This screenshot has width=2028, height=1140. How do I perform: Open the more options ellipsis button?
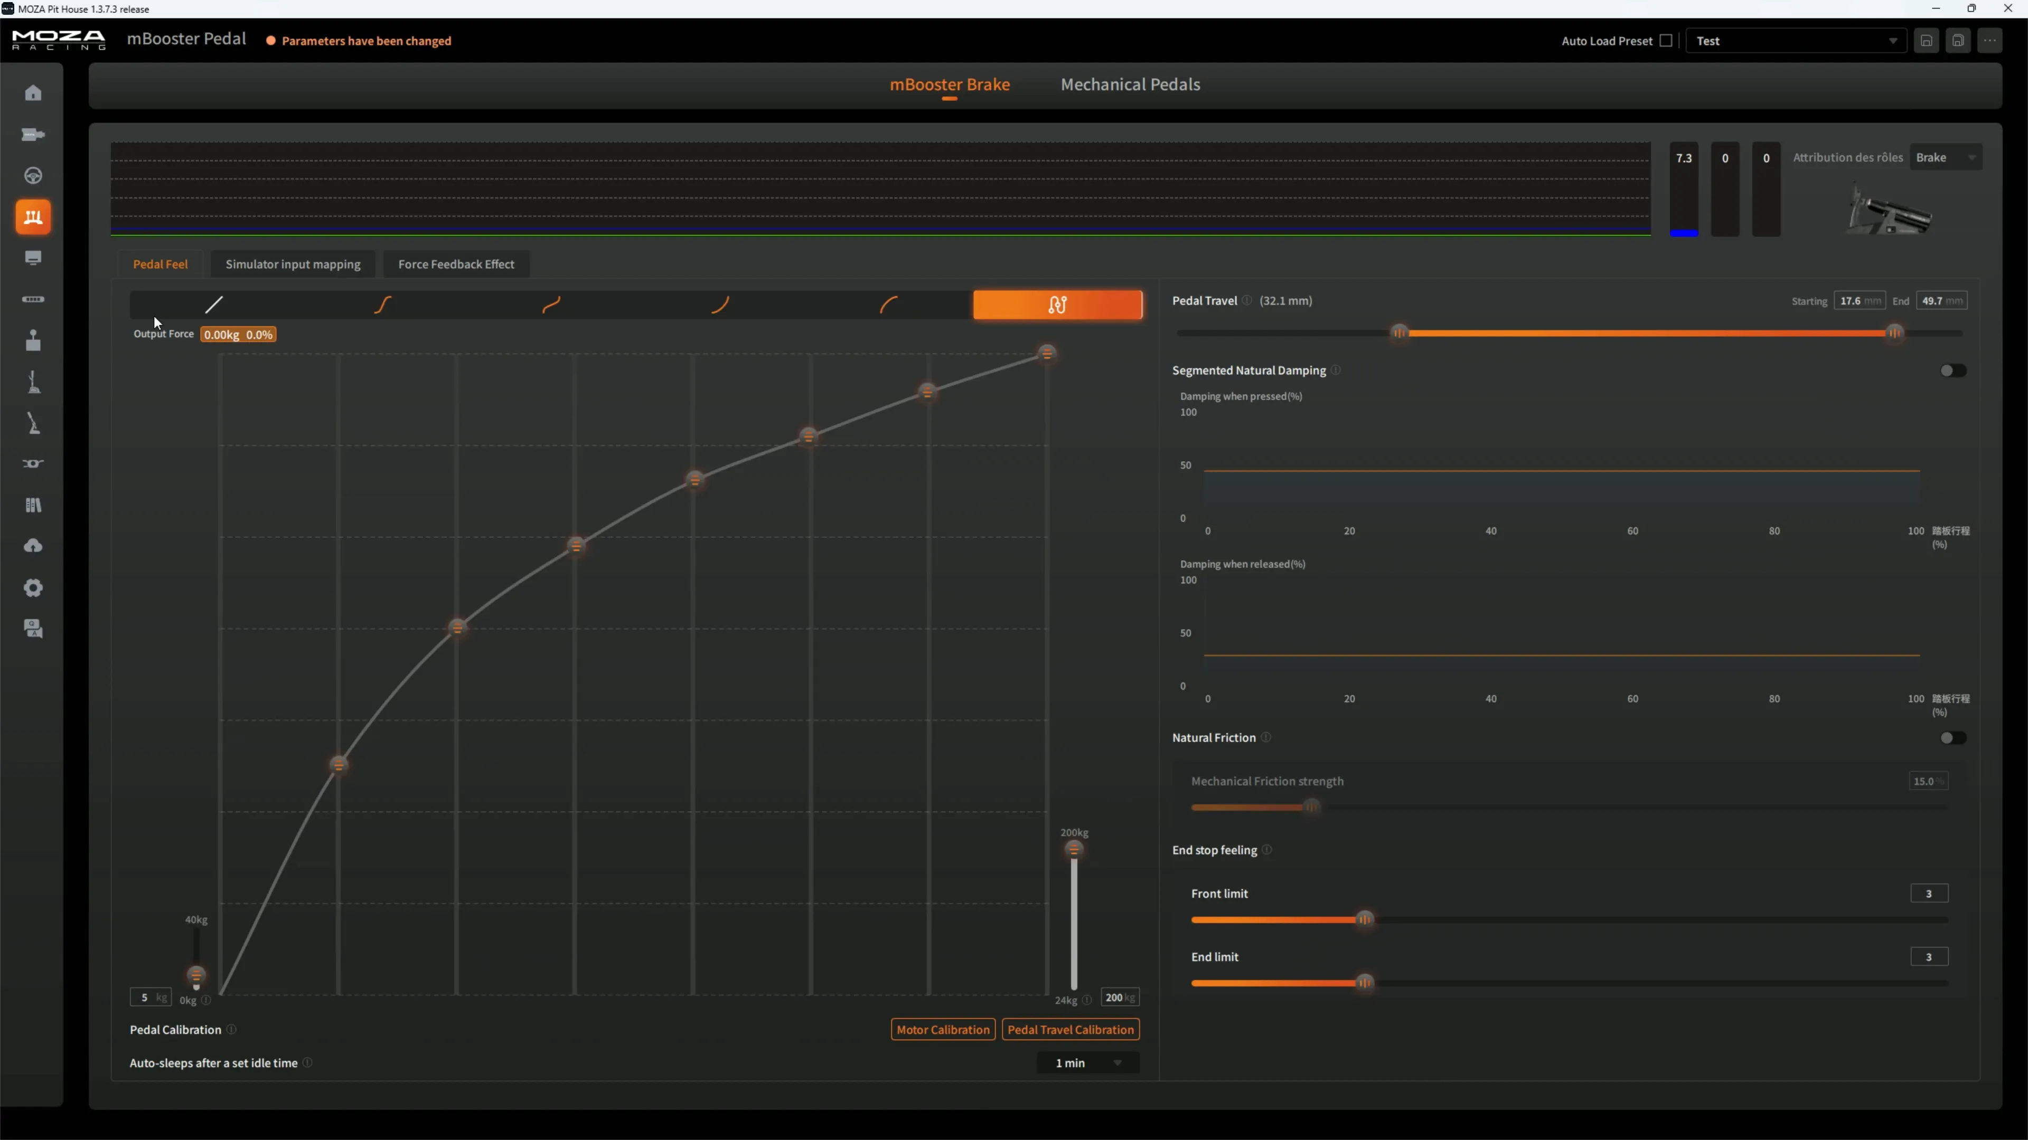pos(1990,41)
